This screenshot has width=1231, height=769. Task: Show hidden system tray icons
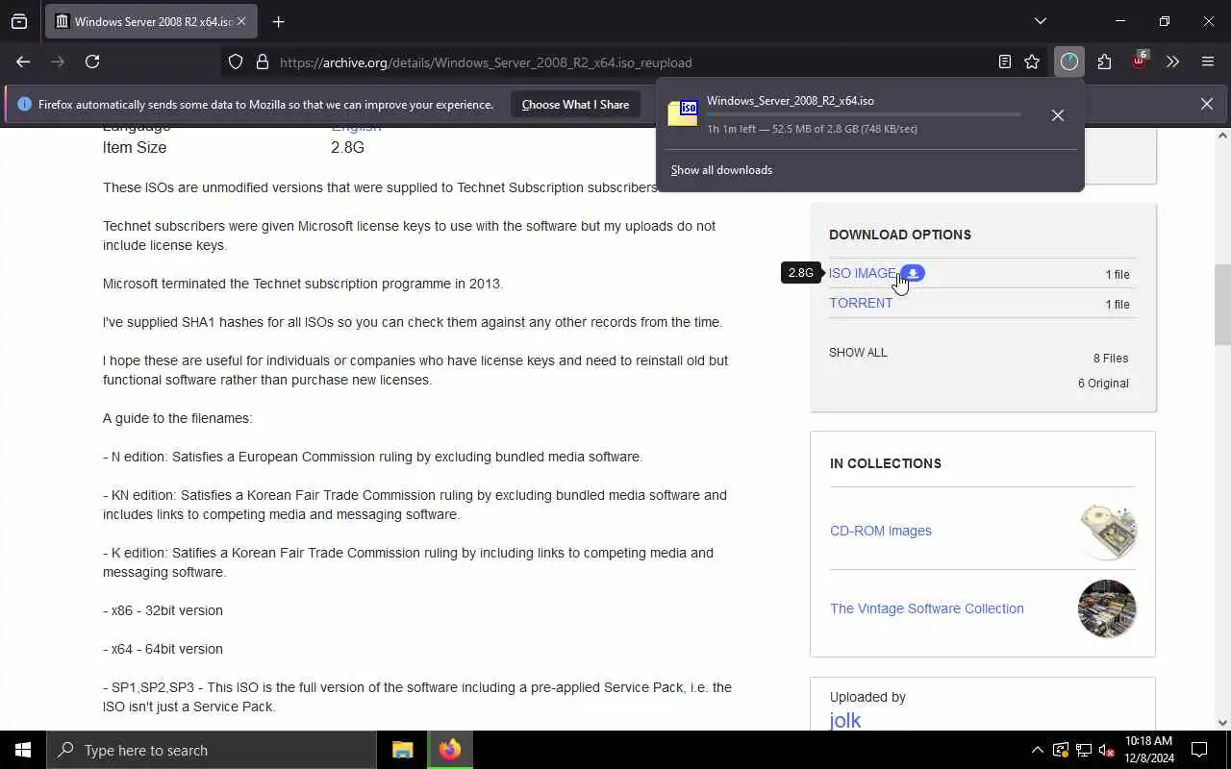coord(1037,750)
